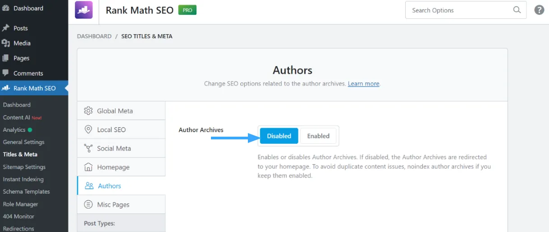Open Social Meta tab

121,148
